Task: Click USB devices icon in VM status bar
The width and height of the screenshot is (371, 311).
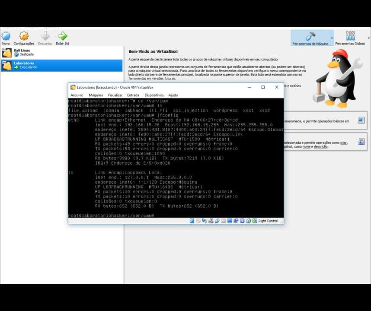Action: 217,221
